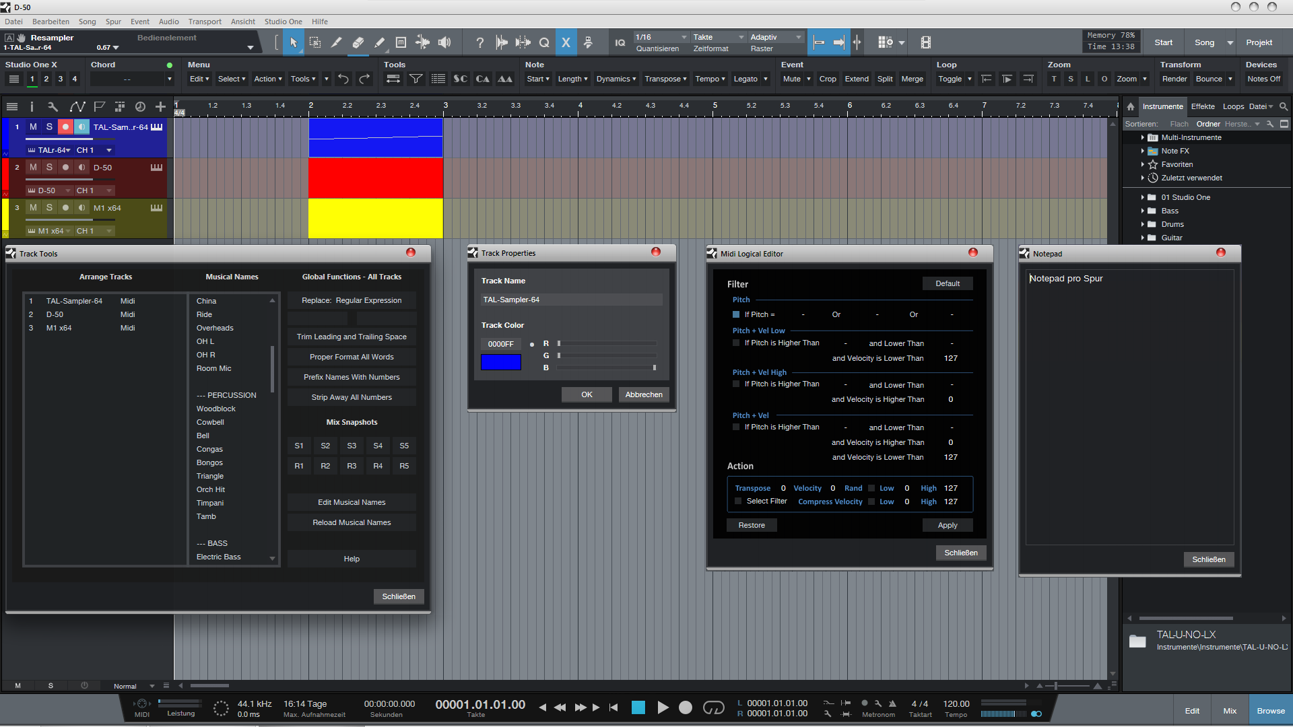
Task: Switch to the Effekte tab
Action: point(1202,106)
